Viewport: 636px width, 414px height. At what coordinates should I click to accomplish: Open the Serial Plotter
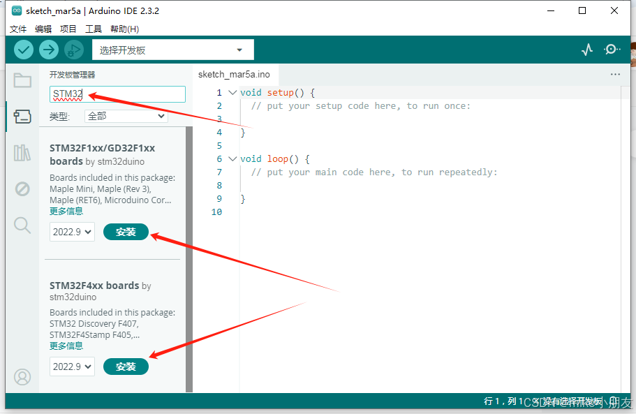click(587, 50)
